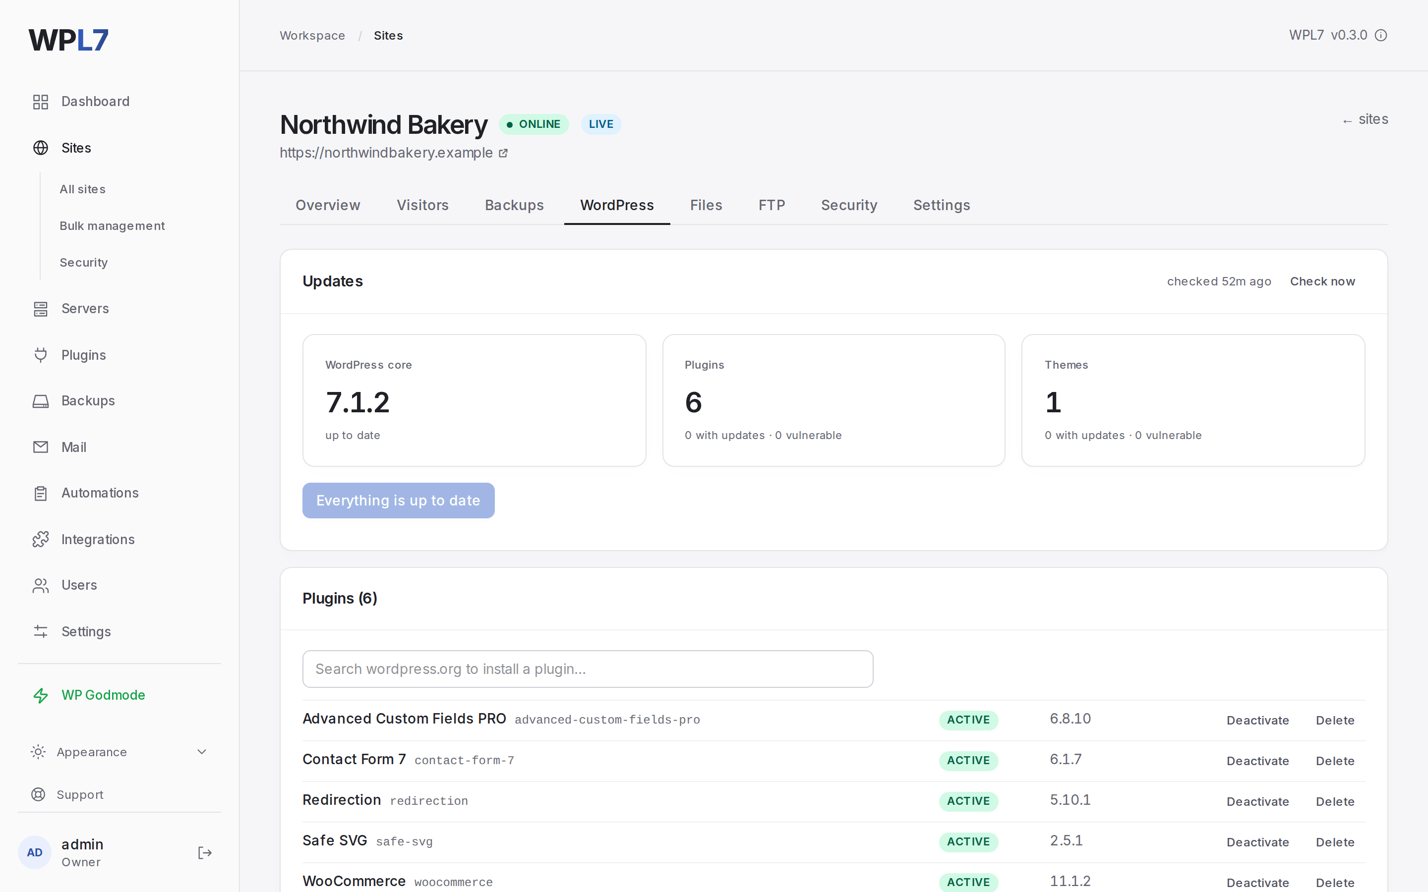Deactivate Advanced Custom Fields PRO

tap(1257, 721)
